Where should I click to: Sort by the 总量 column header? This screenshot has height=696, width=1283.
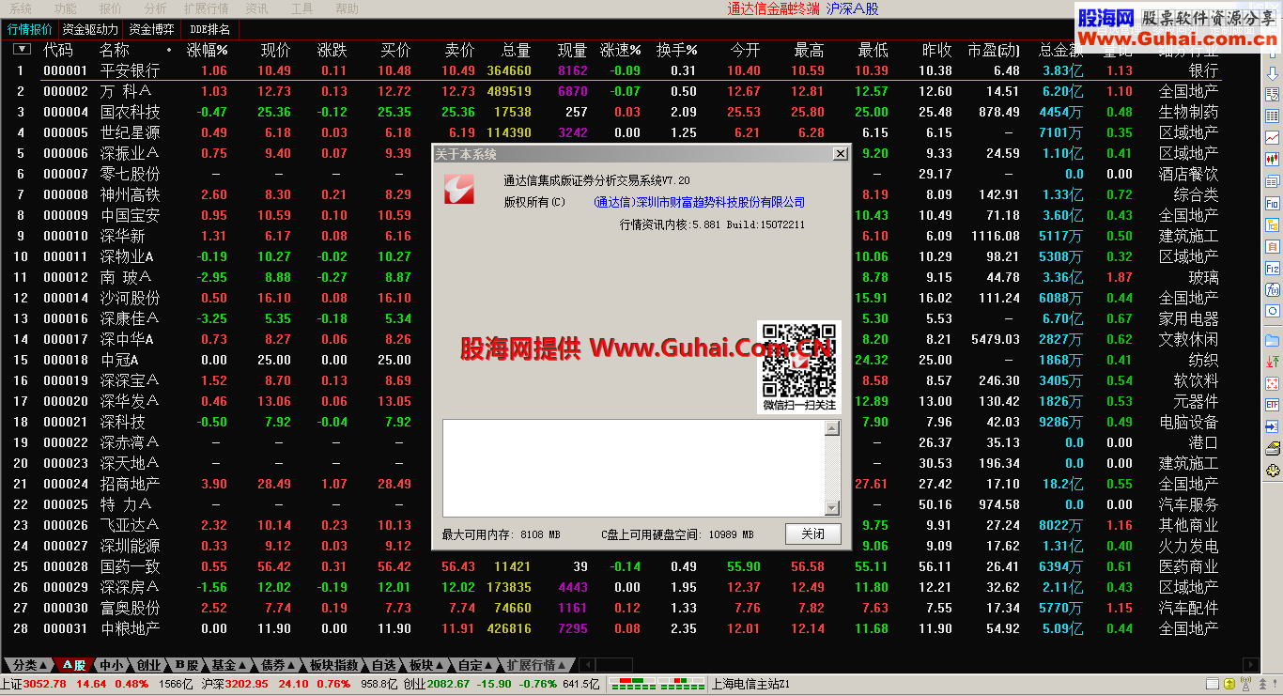point(517,50)
